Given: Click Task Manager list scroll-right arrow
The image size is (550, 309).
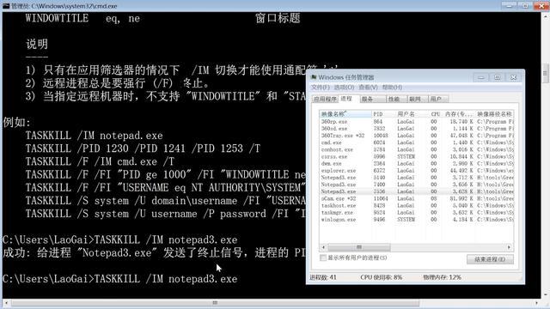Looking at the screenshot, I should 510,247.
